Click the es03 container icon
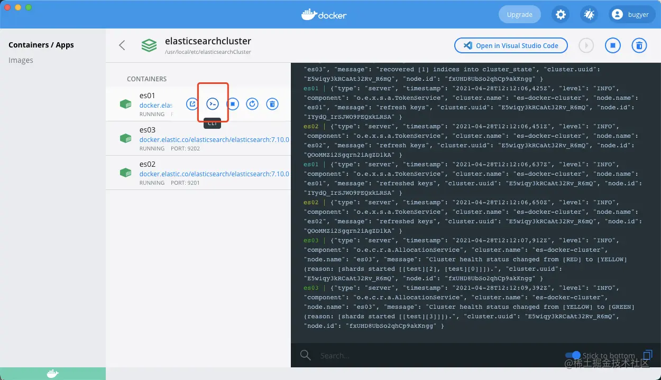Image resolution: width=661 pixels, height=380 pixels. (125, 138)
